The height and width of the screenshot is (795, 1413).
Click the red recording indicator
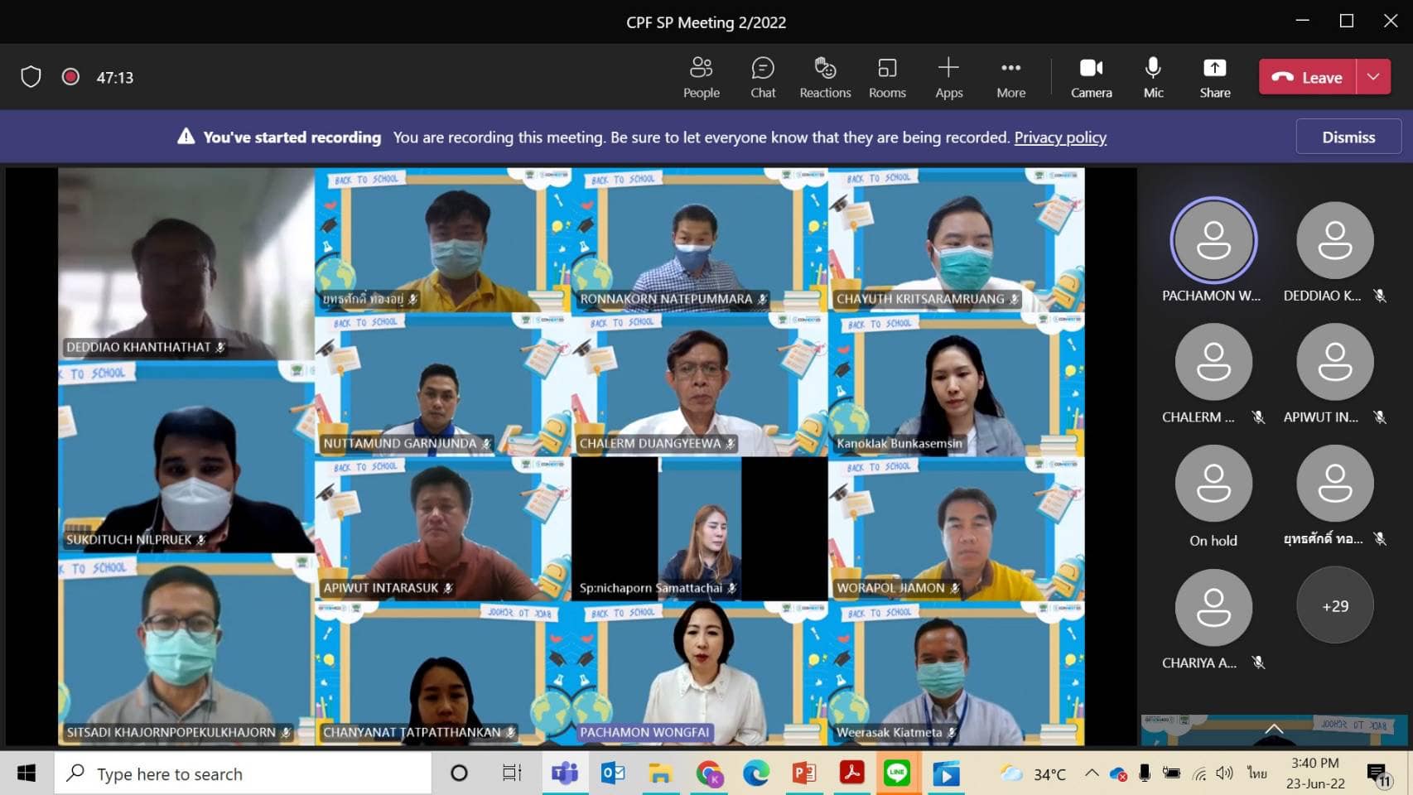tap(70, 77)
